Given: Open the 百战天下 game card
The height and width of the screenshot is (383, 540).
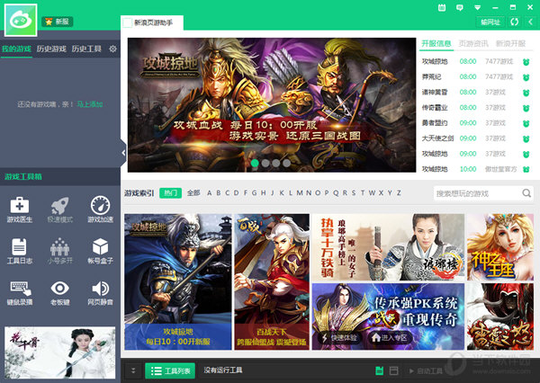Looking at the screenshot, I should coord(272,281).
